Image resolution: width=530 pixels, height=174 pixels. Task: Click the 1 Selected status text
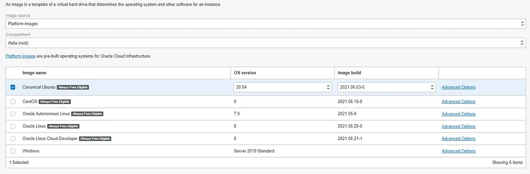[19, 162]
